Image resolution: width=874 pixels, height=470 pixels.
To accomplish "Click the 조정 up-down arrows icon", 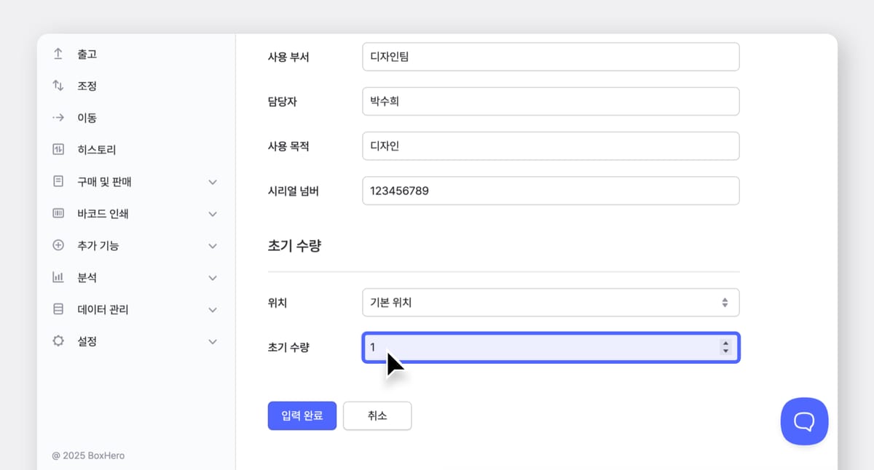I will point(58,85).
